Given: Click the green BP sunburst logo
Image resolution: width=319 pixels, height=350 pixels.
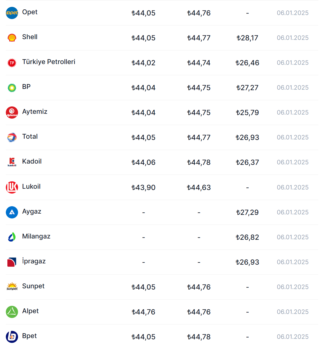Looking at the screenshot, I should point(12,88).
